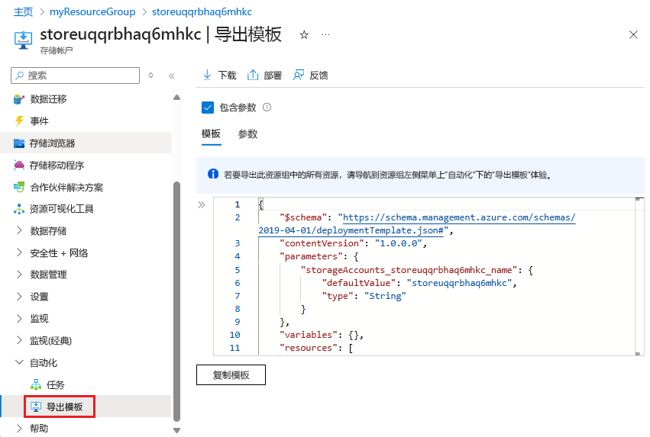
Task: Click "variables": {} code line
Action: (322, 335)
